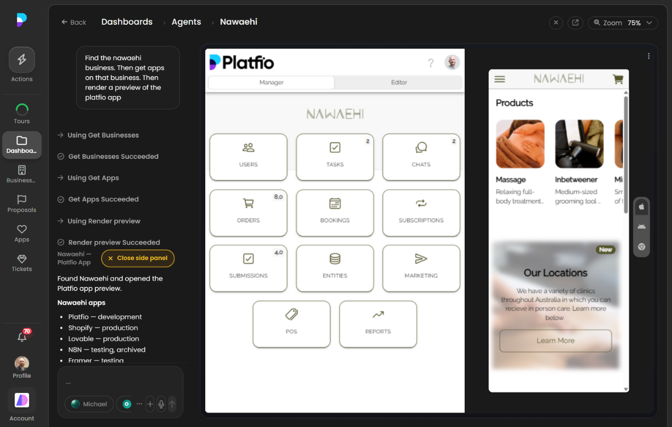Image resolution: width=672 pixels, height=427 pixels.
Task: Add attachment with the plus button
Action: point(150,404)
